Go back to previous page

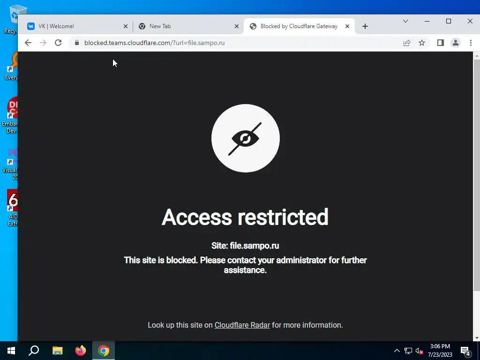point(28,43)
